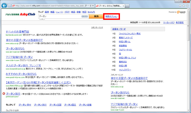
Task: Open suggestion ブータン国王
Action: point(70,105)
